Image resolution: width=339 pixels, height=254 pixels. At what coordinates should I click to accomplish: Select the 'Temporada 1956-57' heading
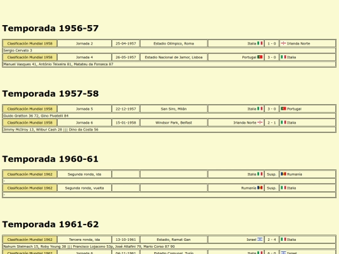coord(50,28)
